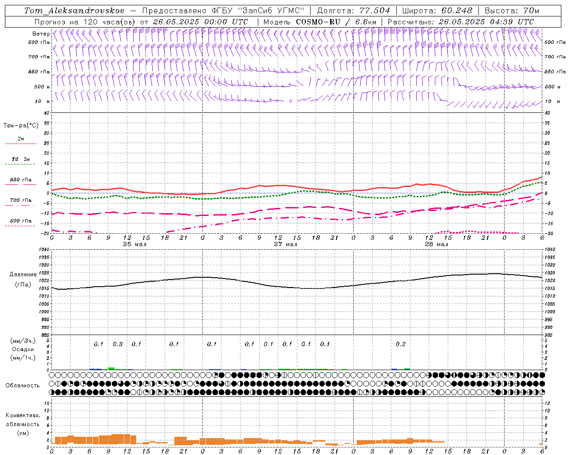Image resolution: width=568 pixels, height=455 pixels.
Task: Click the Конвективн. convective cloud label
Action: 23,415
